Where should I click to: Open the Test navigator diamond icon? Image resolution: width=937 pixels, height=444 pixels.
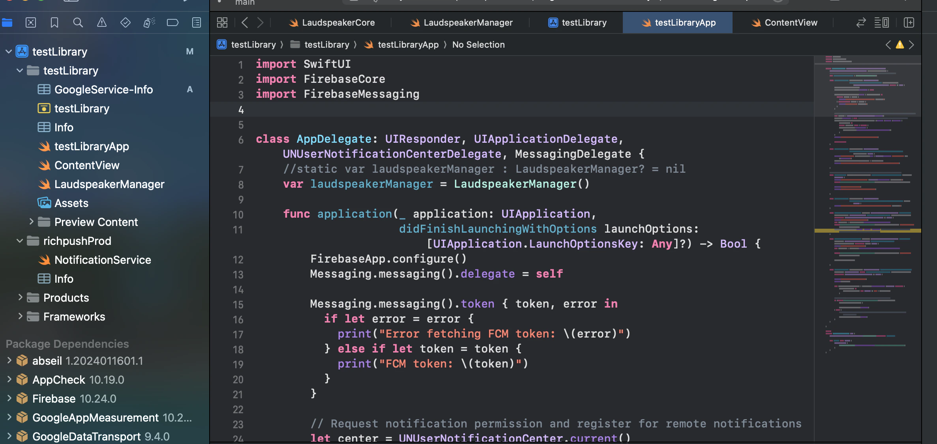126,22
